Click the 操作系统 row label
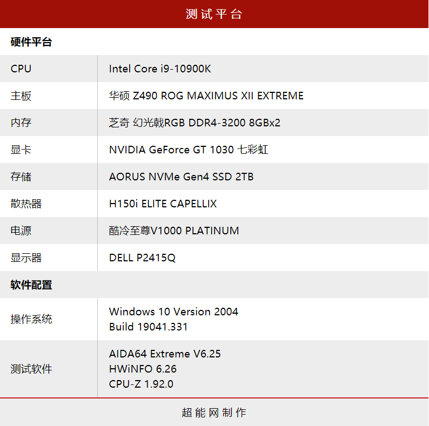This screenshot has height=426, width=429. pos(31,319)
